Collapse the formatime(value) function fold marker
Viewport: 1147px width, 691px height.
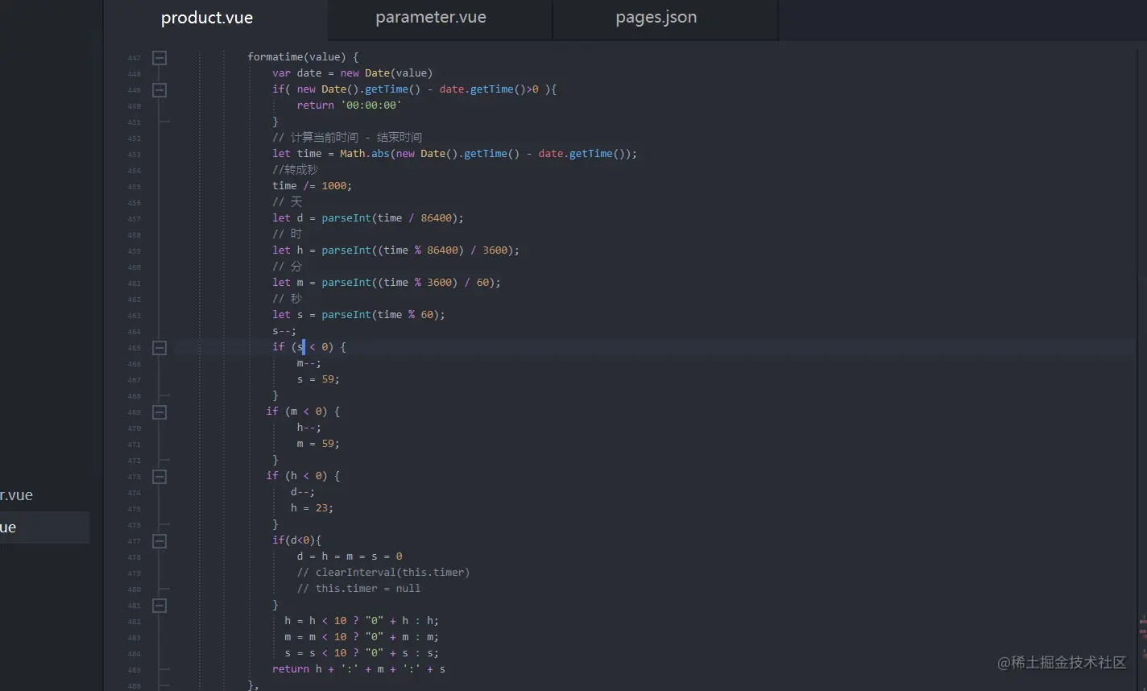pyautogui.click(x=159, y=57)
